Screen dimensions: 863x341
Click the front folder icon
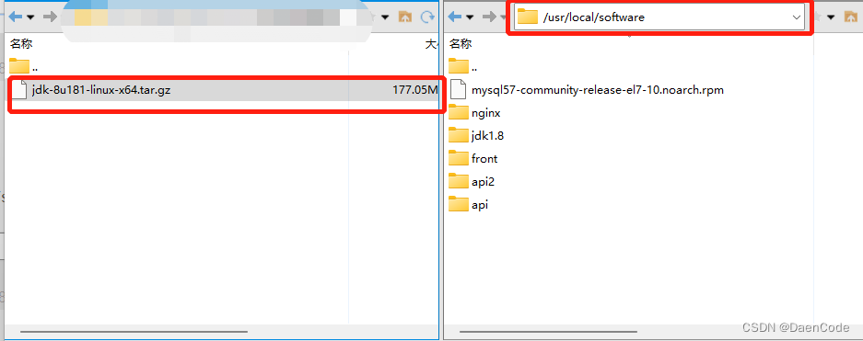point(458,159)
